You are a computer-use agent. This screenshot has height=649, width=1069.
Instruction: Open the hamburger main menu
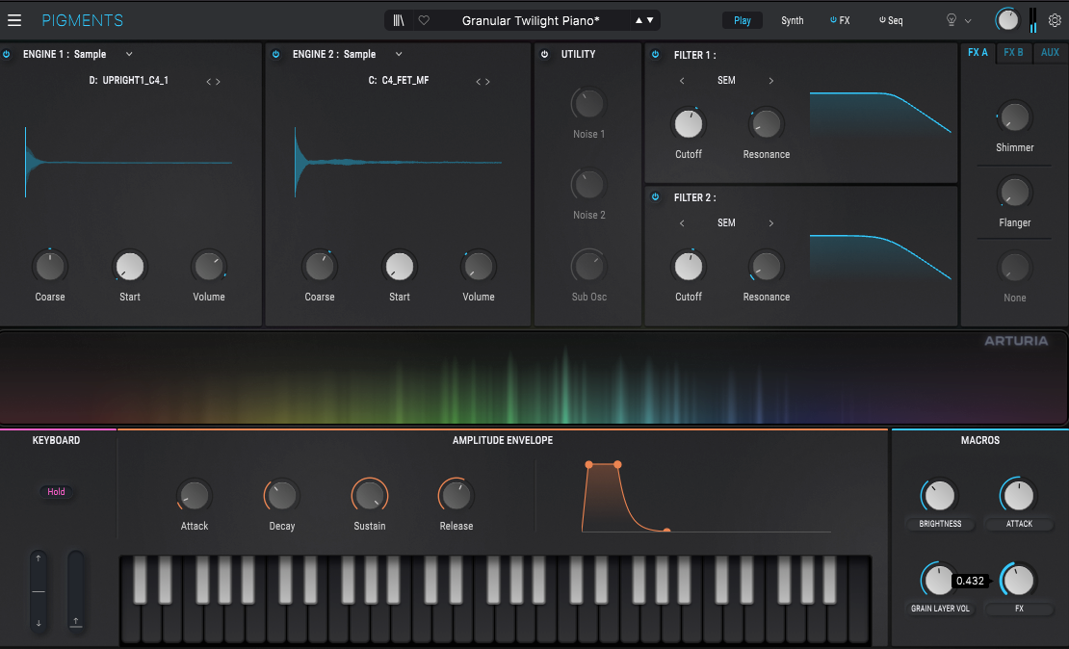(14, 20)
